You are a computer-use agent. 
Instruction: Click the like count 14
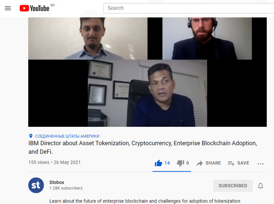coord(167,163)
